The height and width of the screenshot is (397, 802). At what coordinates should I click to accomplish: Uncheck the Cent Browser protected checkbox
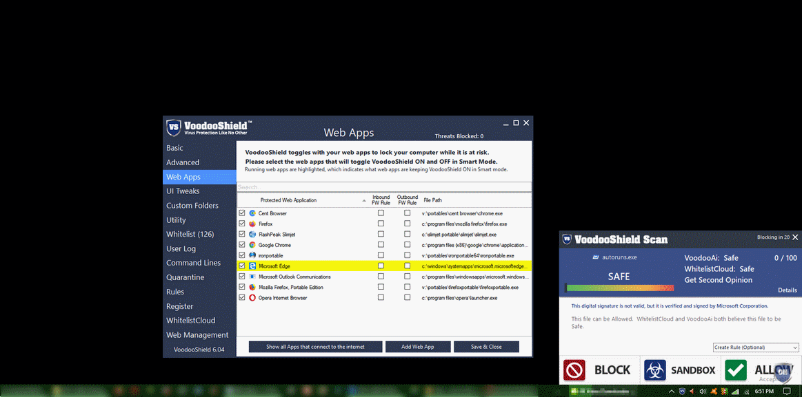pos(242,213)
